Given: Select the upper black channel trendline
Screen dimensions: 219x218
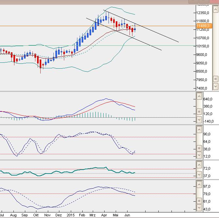Looking at the screenshot, I should point(157,33).
